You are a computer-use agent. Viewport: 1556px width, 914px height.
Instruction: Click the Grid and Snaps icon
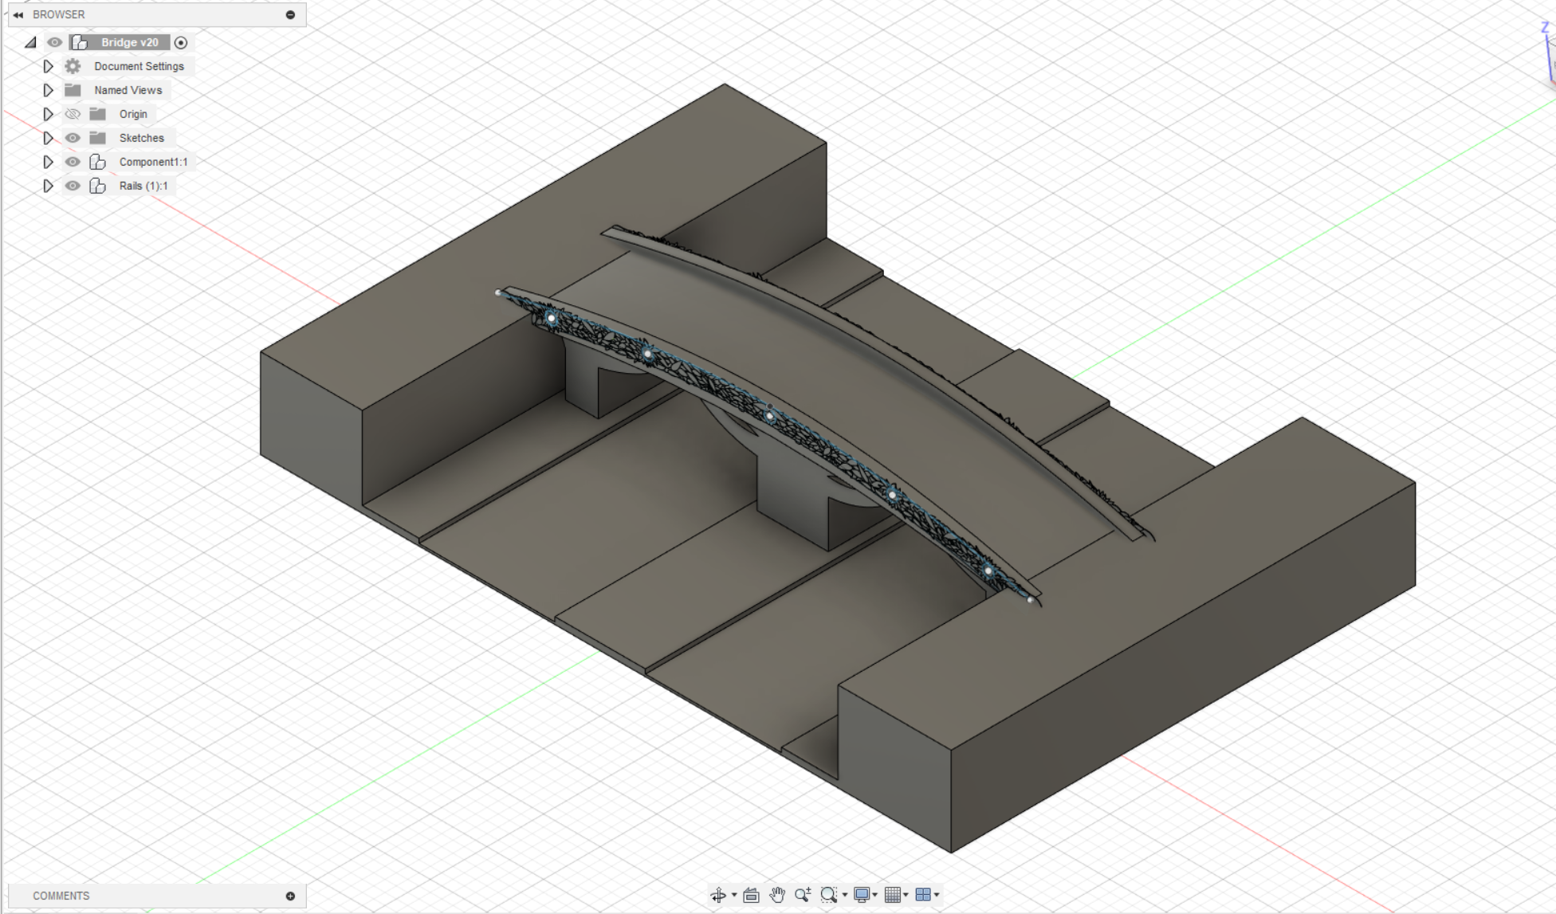click(x=894, y=895)
